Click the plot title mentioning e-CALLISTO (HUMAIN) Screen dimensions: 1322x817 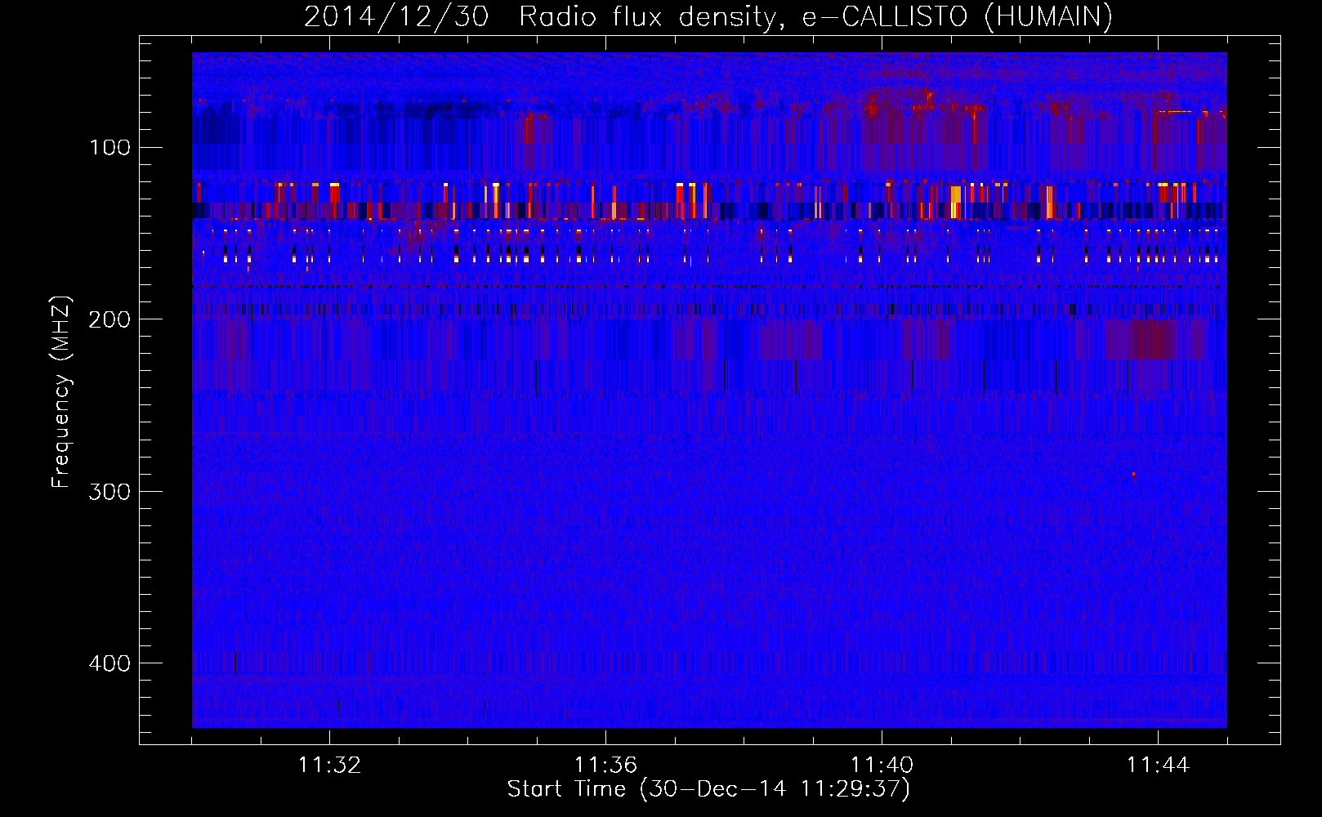(708, 17)
